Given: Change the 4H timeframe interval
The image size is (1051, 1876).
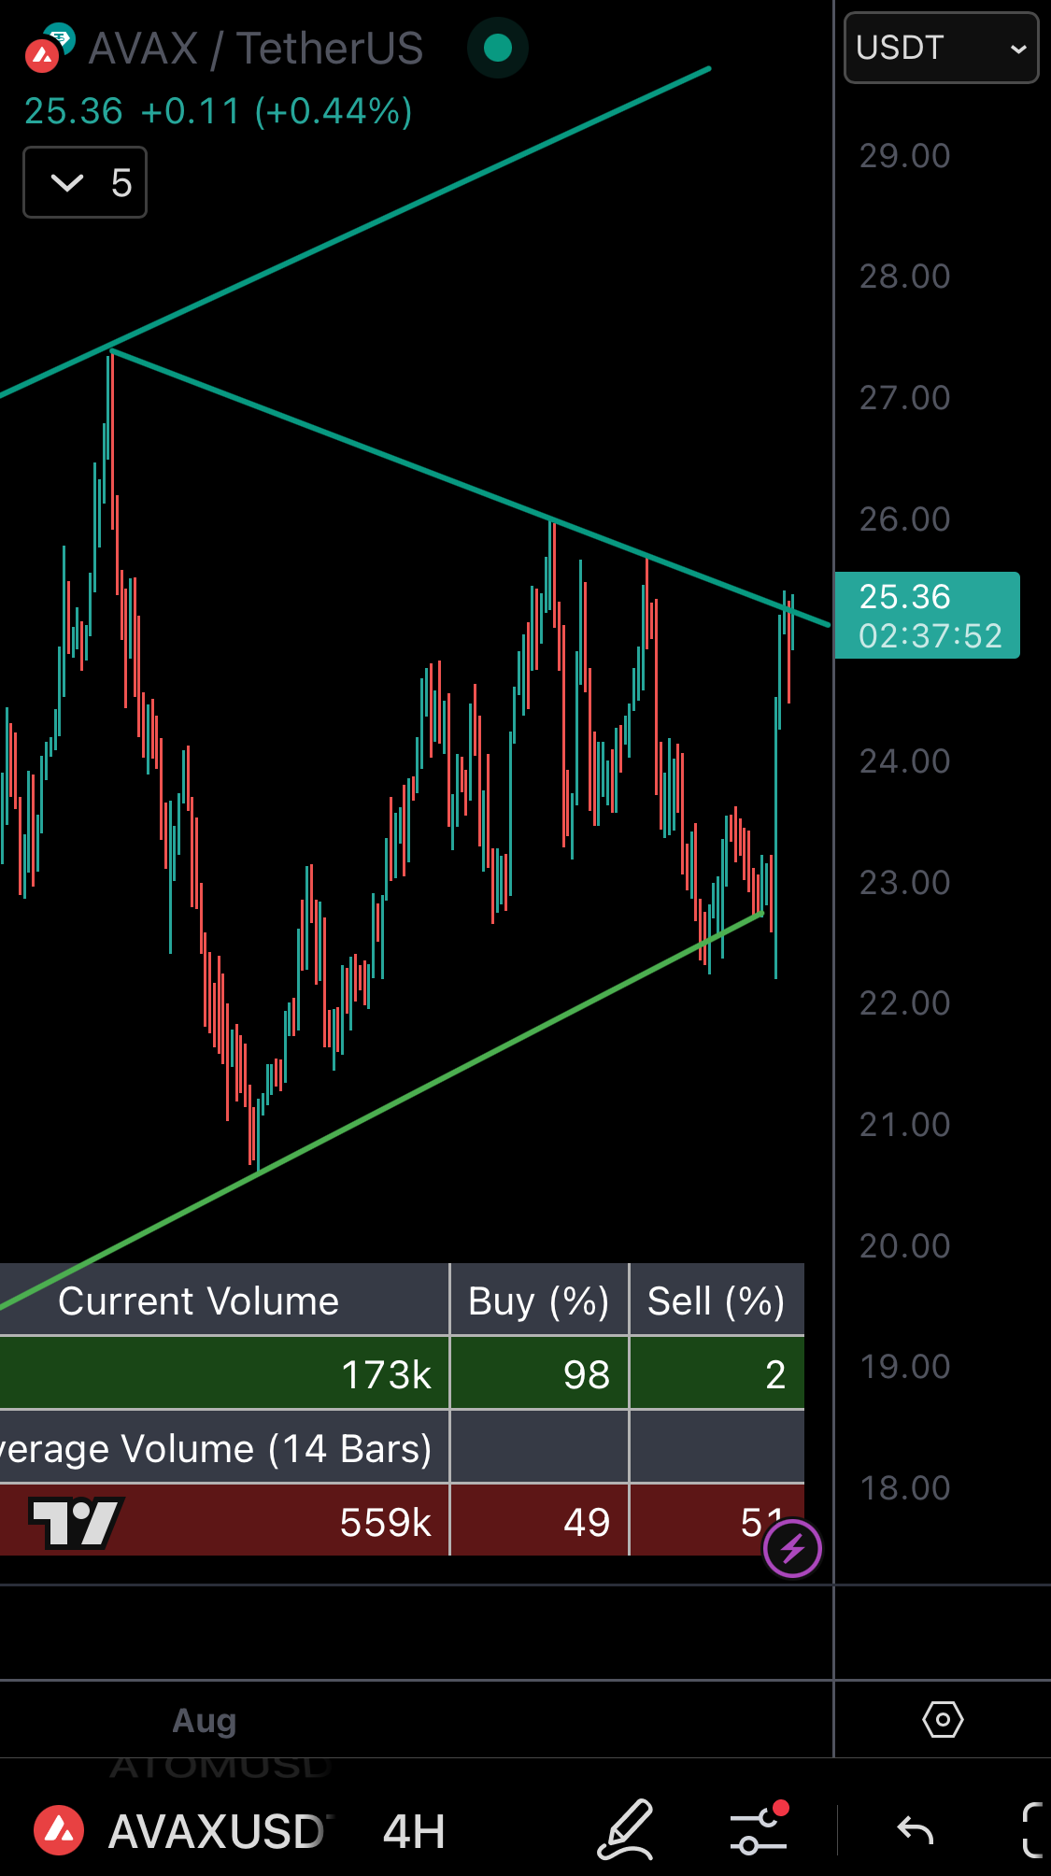Looking at the screenshot, I should tap(413, 1831).
